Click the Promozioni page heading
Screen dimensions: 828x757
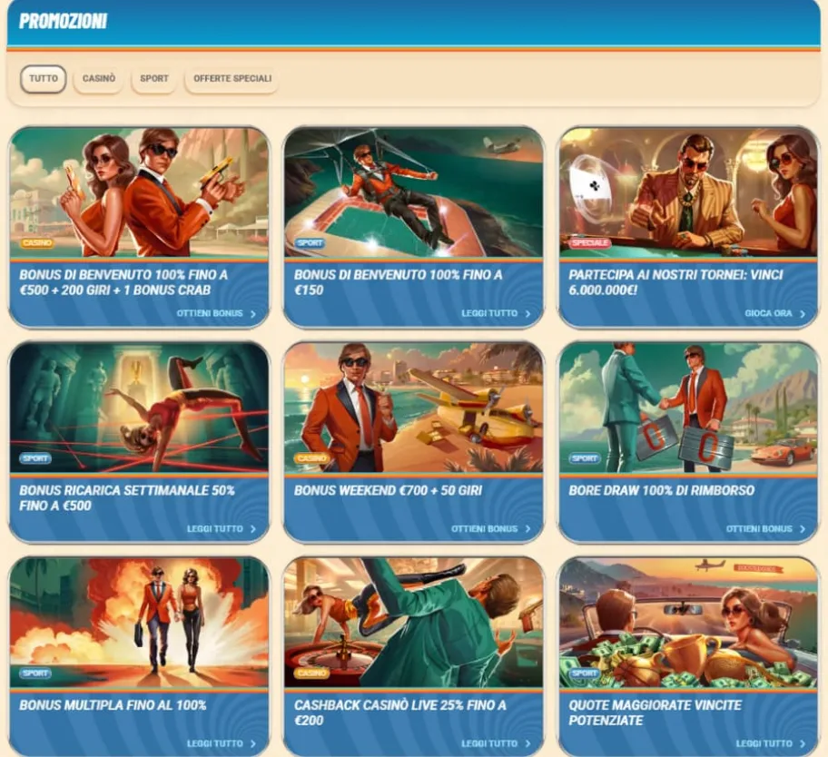(x=63, y=21)
